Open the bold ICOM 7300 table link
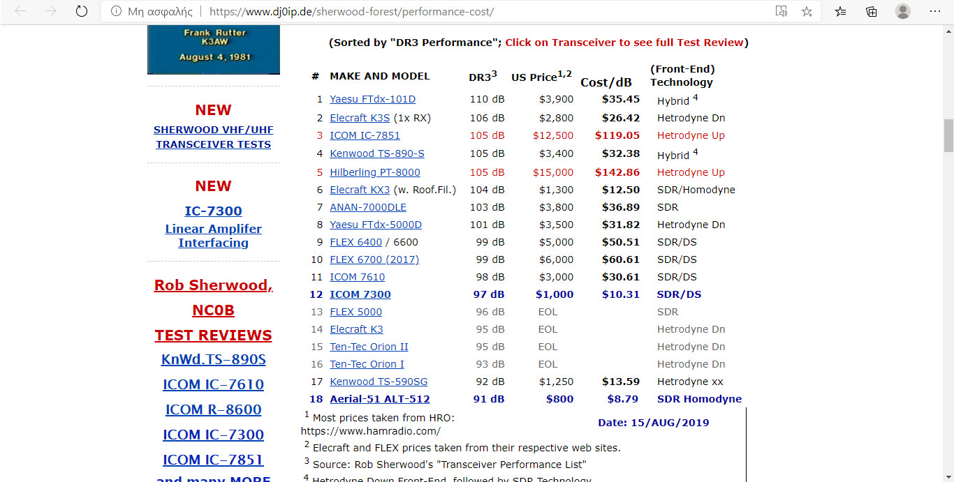954x482 pixels. tap(360, 294)
